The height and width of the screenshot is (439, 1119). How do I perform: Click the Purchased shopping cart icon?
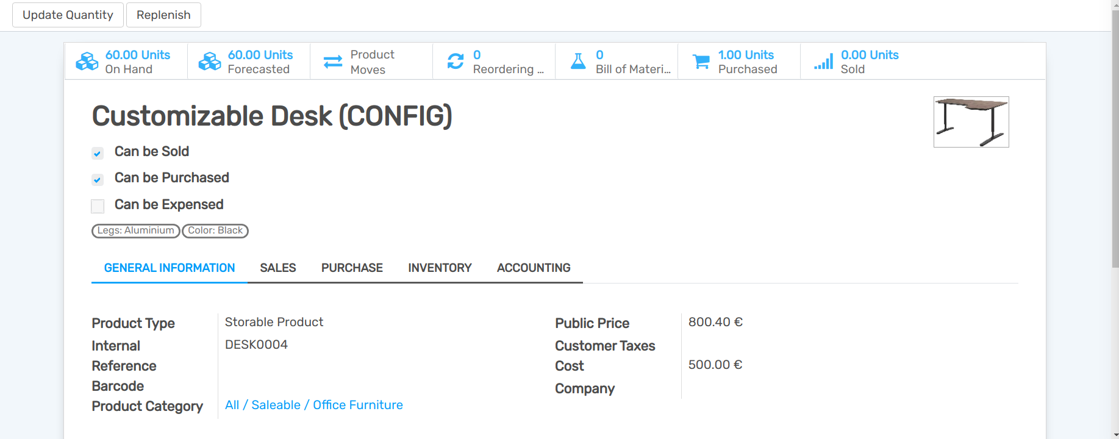[x=701, y=62]
